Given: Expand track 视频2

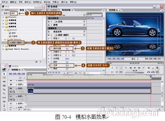Looking at the screenshot, I should (x=16, y=85).
